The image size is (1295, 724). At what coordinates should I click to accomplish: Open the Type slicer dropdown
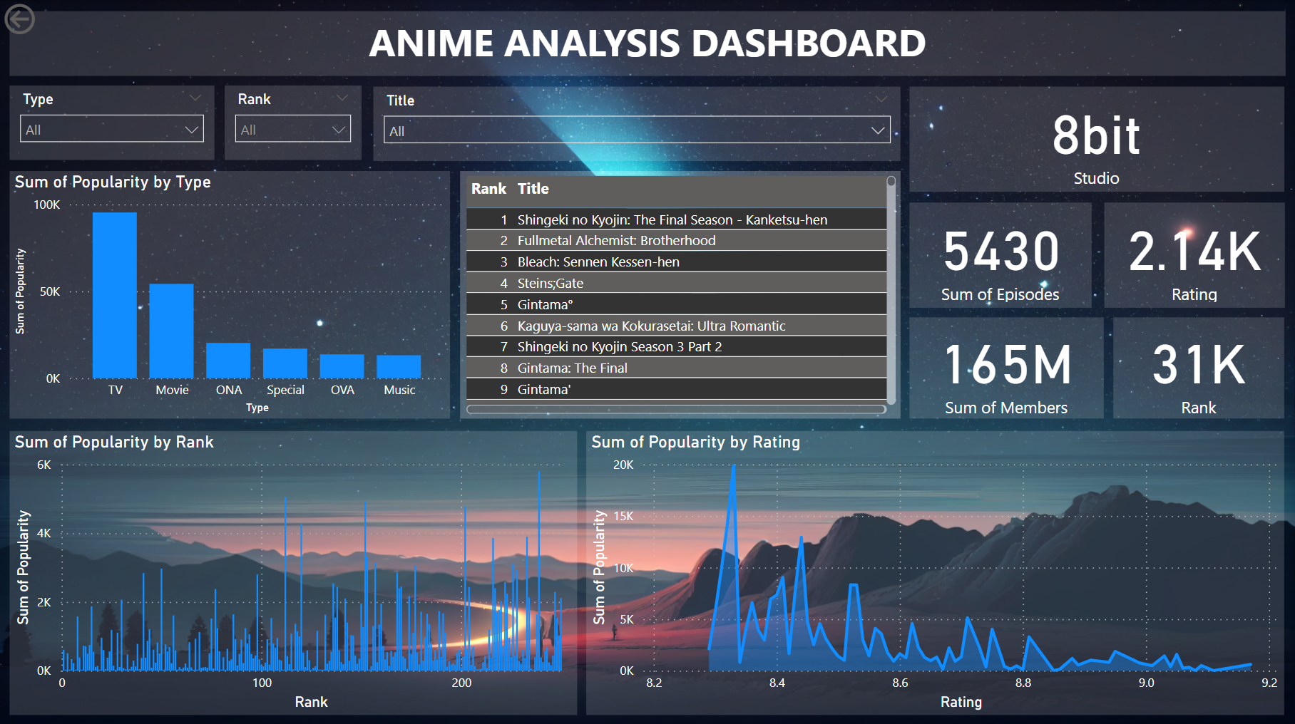coord(112,129)
